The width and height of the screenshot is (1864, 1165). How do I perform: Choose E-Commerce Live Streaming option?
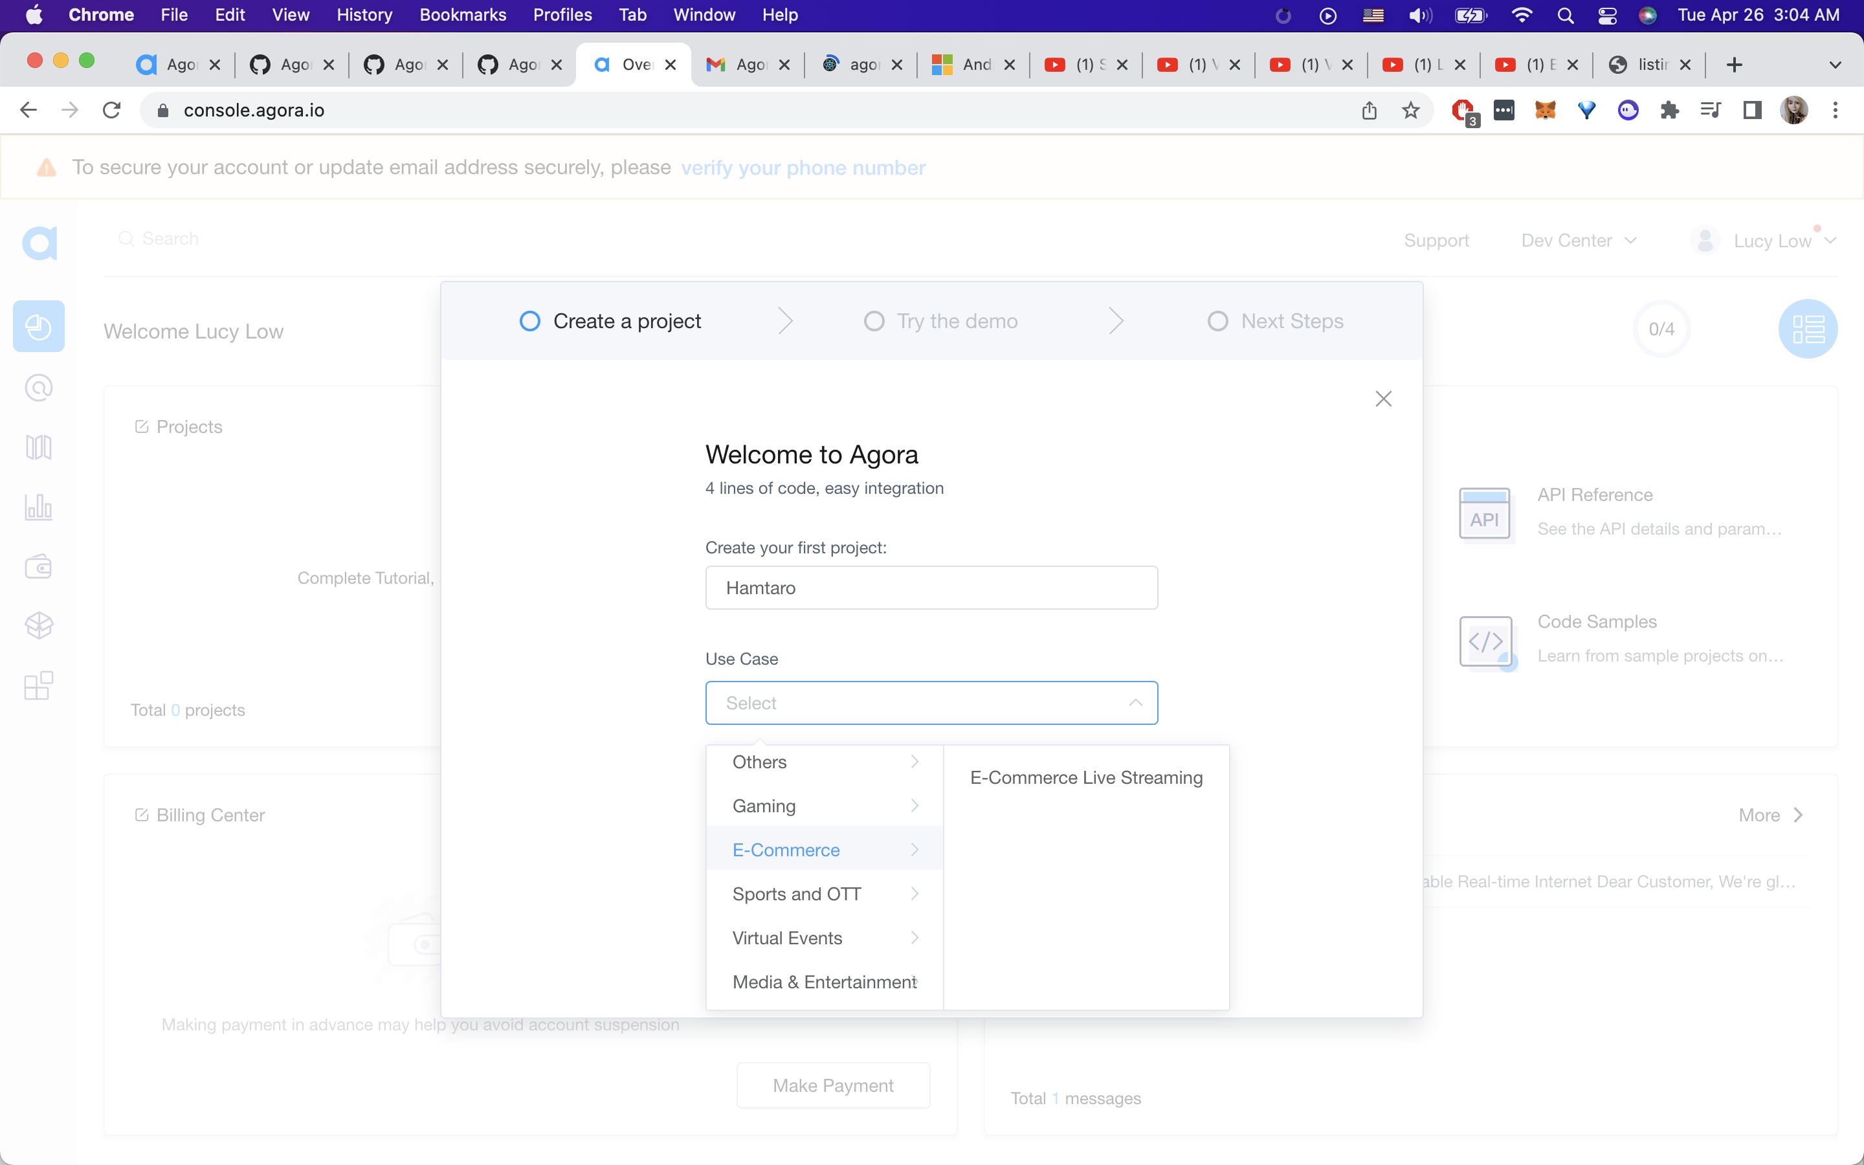tap(1086, 777)
